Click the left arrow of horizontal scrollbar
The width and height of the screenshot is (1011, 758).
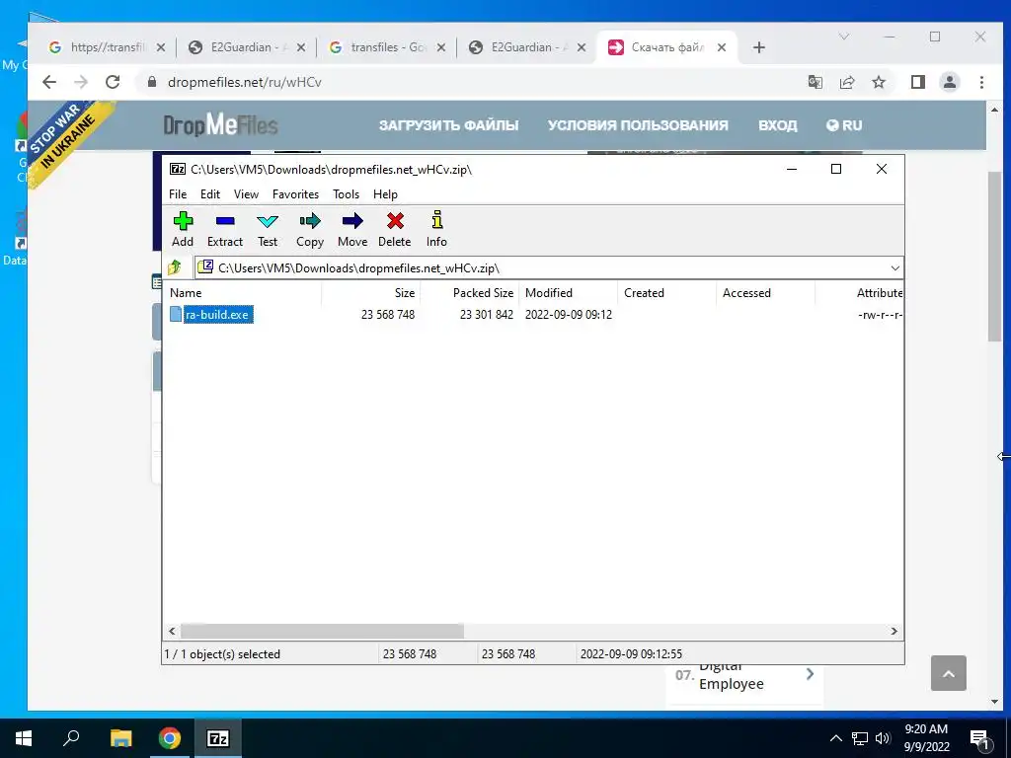[172, 631]
